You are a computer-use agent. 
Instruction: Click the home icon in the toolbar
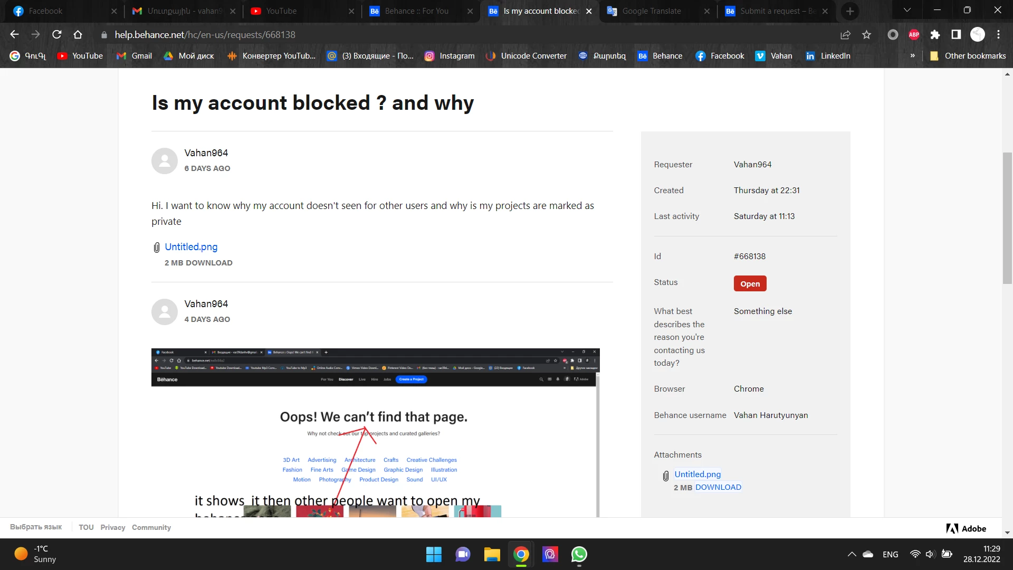click(78, 35)
